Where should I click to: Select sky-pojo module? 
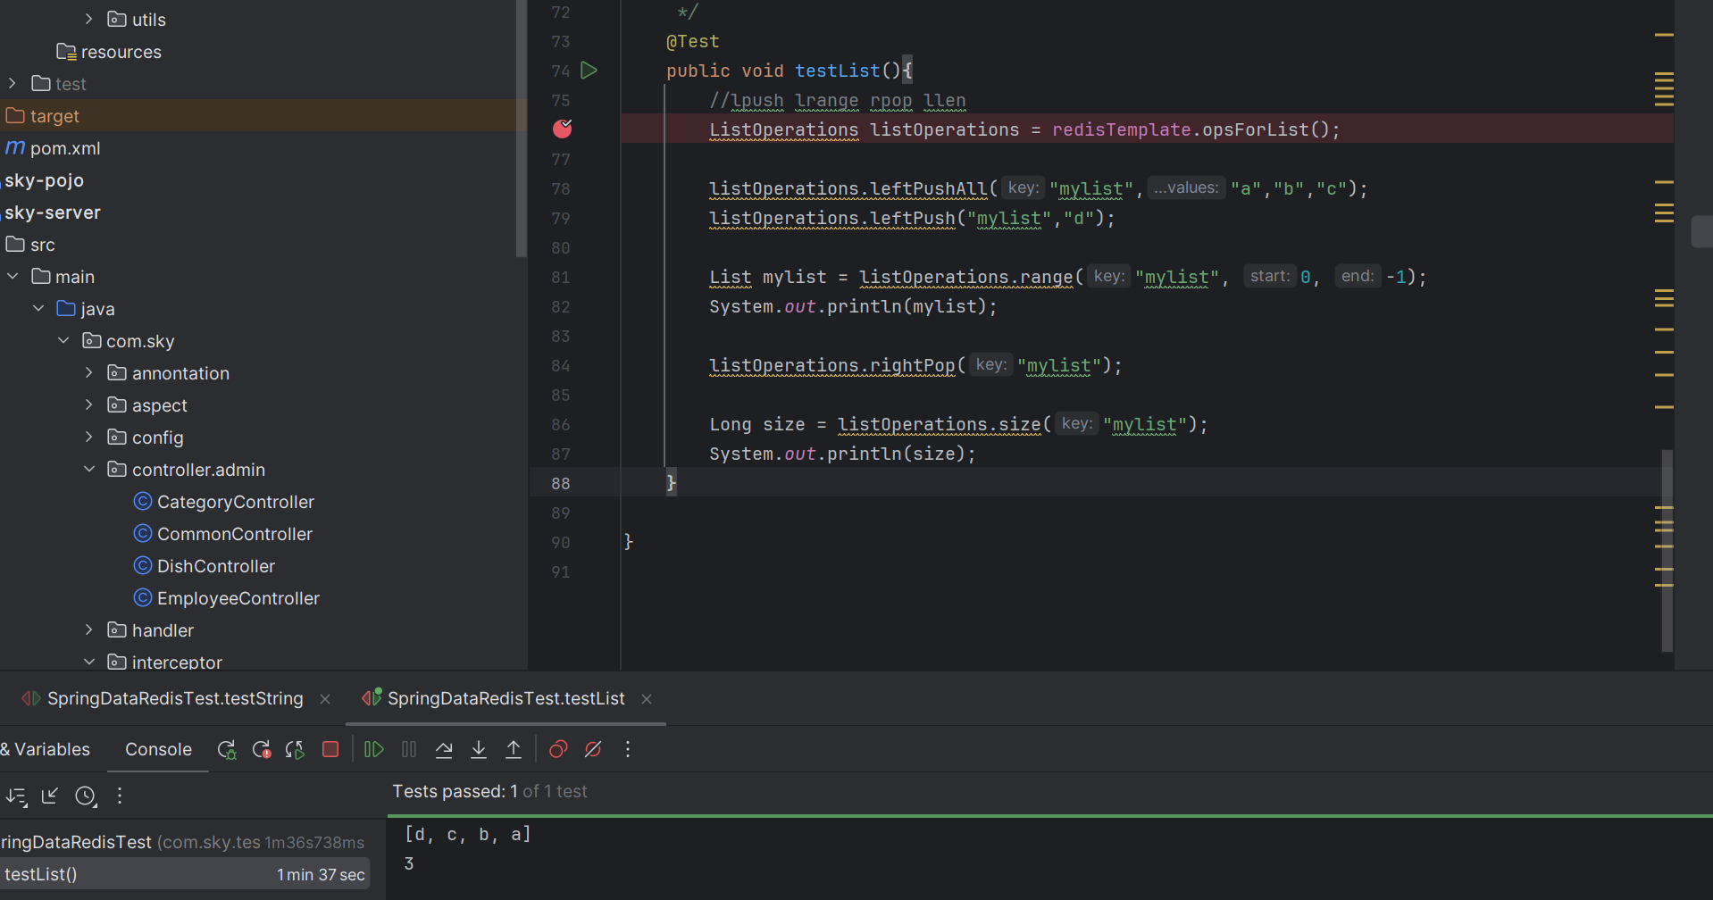[x=44, y=180]
